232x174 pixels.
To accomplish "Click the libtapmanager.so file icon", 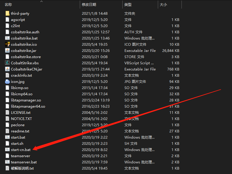I will 7,100.
